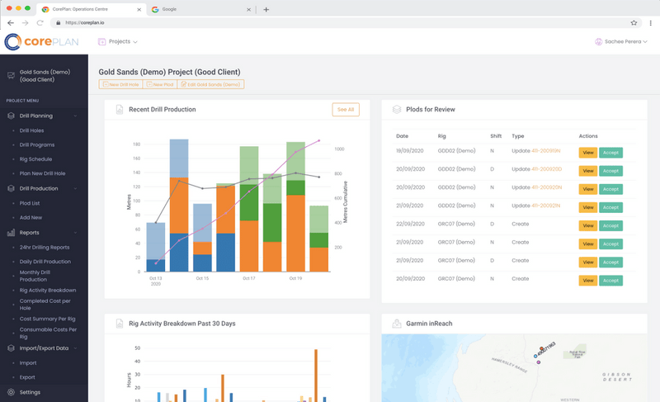This screenshot has width=660, height=402.
Task: View the 22/09/2020 GRC07 plod
Action: [x=588, y=225]
